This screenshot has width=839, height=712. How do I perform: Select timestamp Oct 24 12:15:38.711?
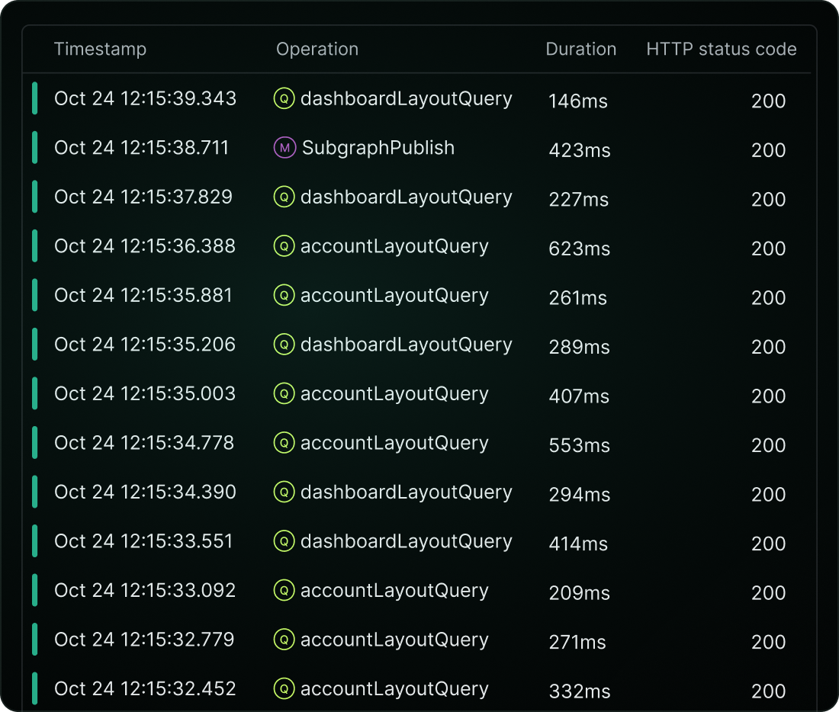141,148
